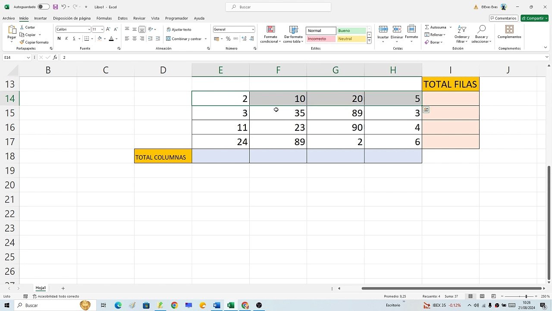Screen dimensions: 552x311
Task: Apply fill color paint bucket
Action: tap(99, 38)
